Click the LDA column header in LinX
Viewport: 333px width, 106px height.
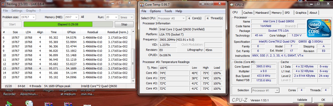point(28,32)
